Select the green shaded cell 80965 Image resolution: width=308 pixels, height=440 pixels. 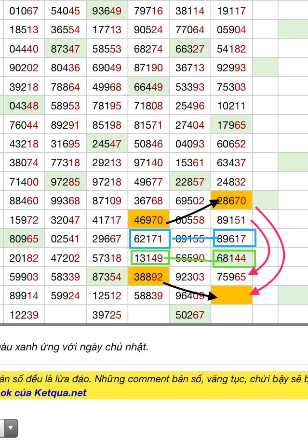pos(24,239)
